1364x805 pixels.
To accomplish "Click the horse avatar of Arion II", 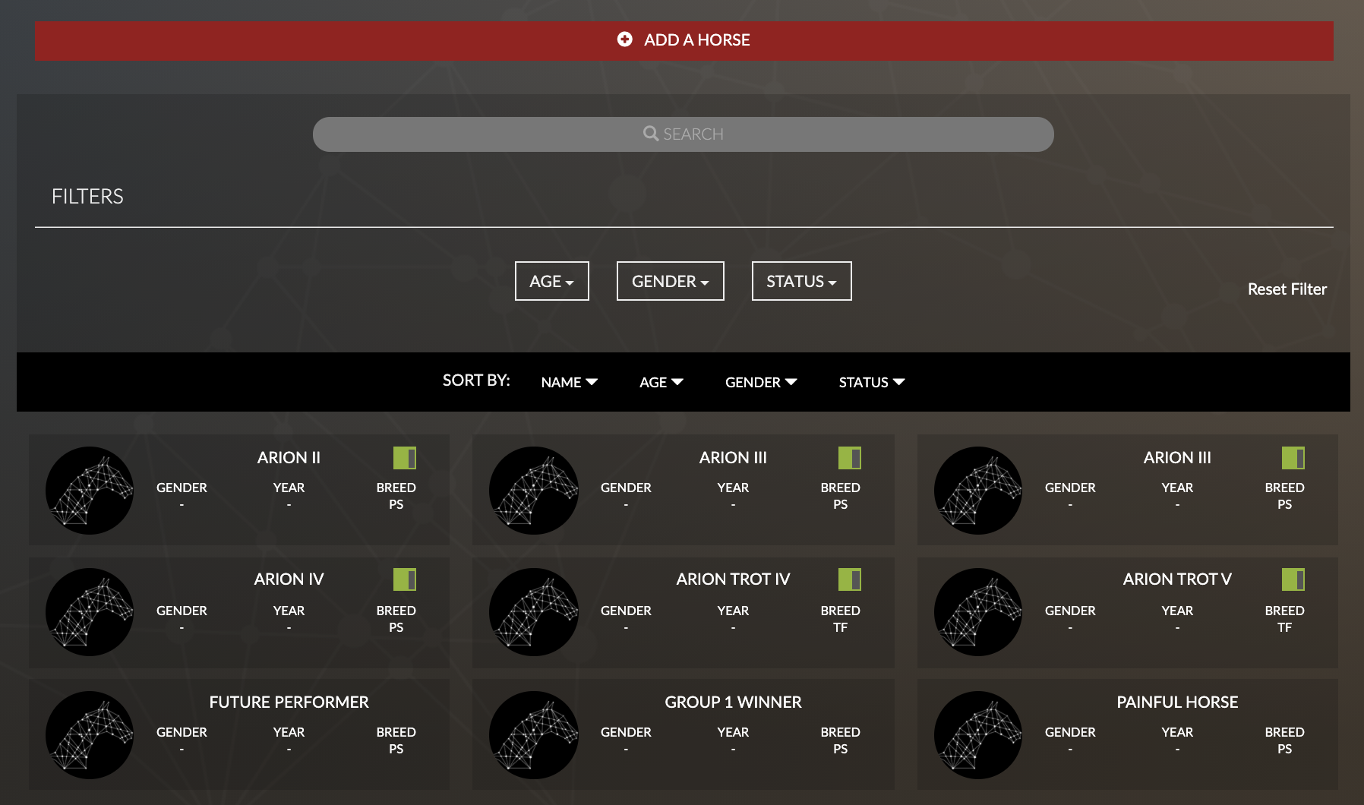I will click(90, 491).
